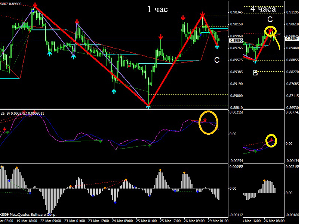Click the 0.88855 price axis label
Screen dimensions: 323x224
point(292,60)
